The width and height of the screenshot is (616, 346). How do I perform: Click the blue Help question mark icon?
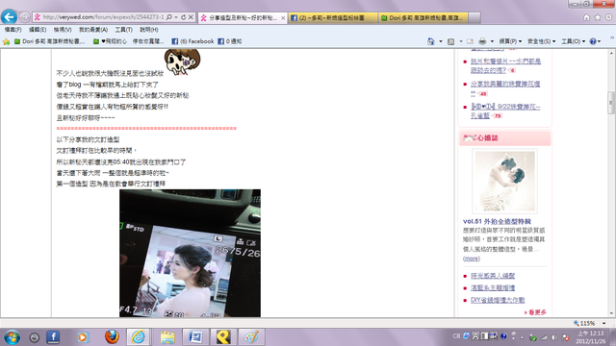pos(593,41)
